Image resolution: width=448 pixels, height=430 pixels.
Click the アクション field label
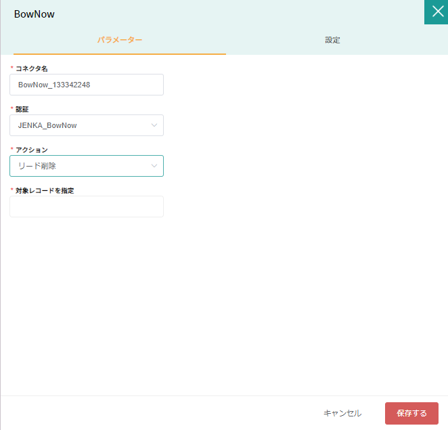31,150
